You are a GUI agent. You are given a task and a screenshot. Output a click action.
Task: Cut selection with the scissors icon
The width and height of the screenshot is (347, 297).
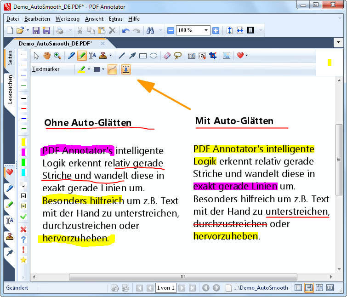coord(80,30)
